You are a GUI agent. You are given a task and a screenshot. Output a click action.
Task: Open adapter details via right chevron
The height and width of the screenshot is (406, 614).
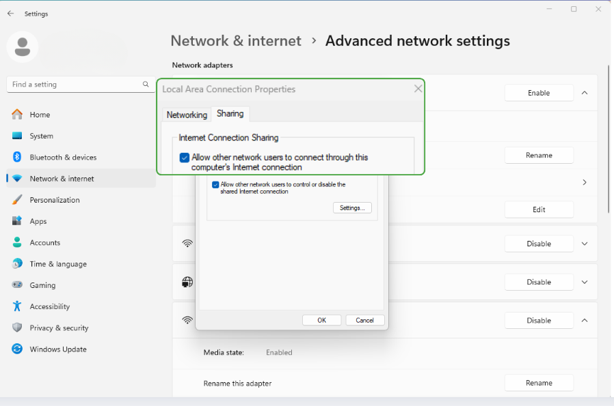[584, 182]
